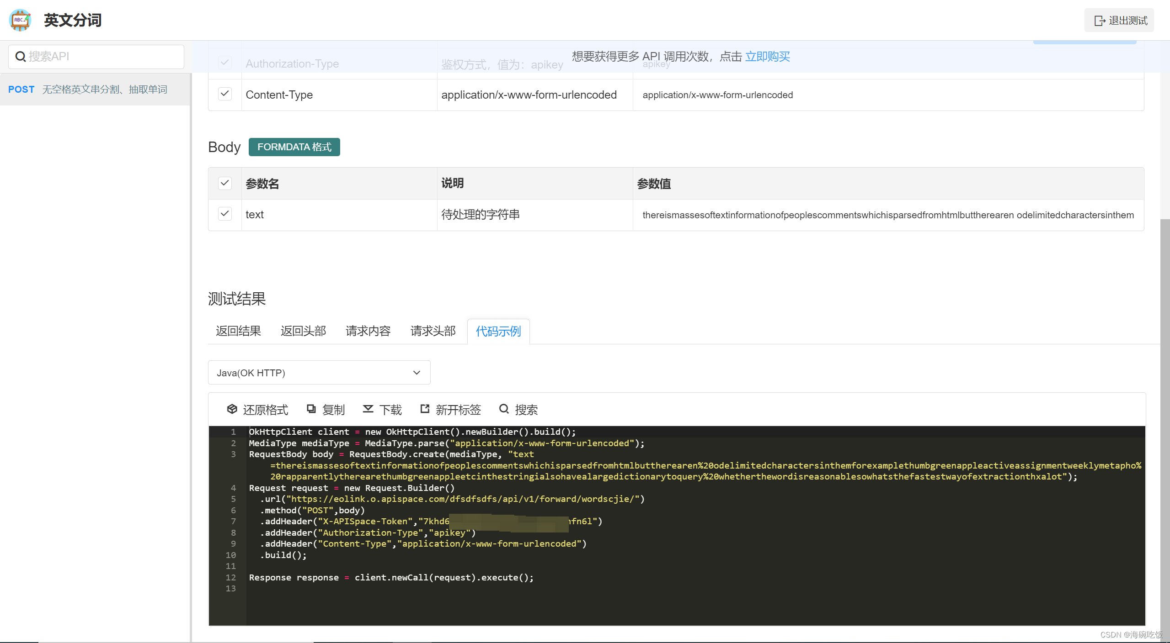The width and height of the screenshot is (1170, 643).
Task: Open the Java(OK HTTP) language dropdown
Action: (x=319, y=373)
